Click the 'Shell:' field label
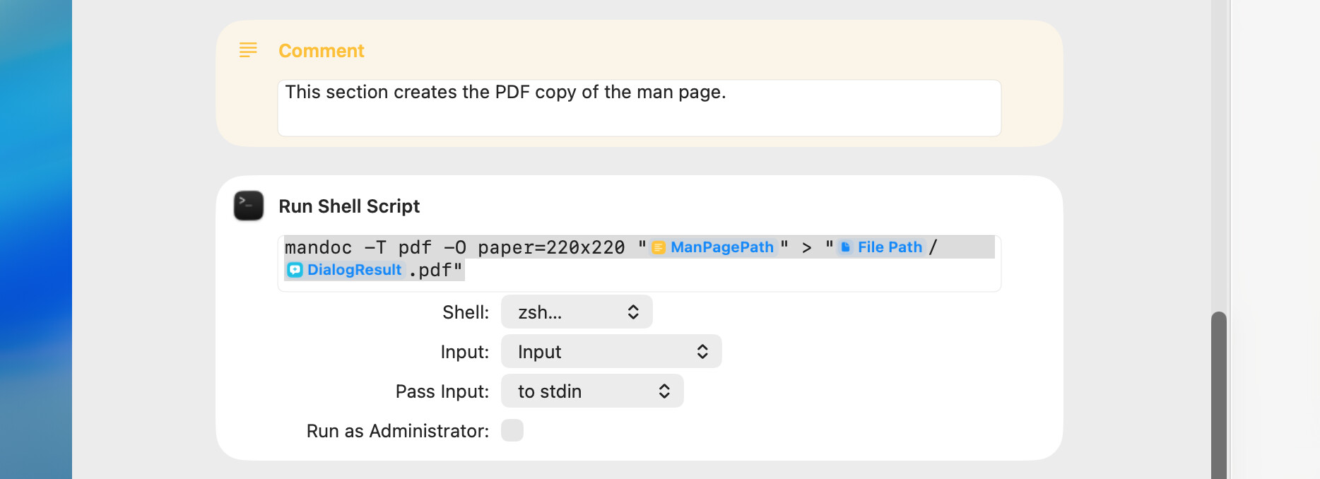Viewport: 1320px width, 479px height. pyautogui.click(x=466, y=312)
